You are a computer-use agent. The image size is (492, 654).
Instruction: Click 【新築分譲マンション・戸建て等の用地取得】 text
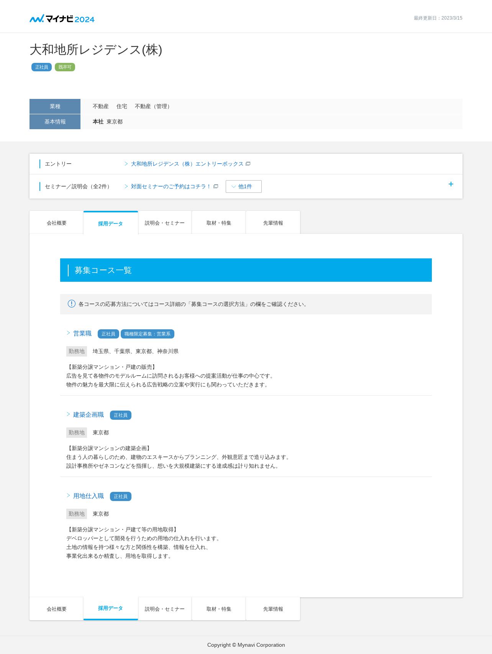pyautogui.click(x=123, y=529)
